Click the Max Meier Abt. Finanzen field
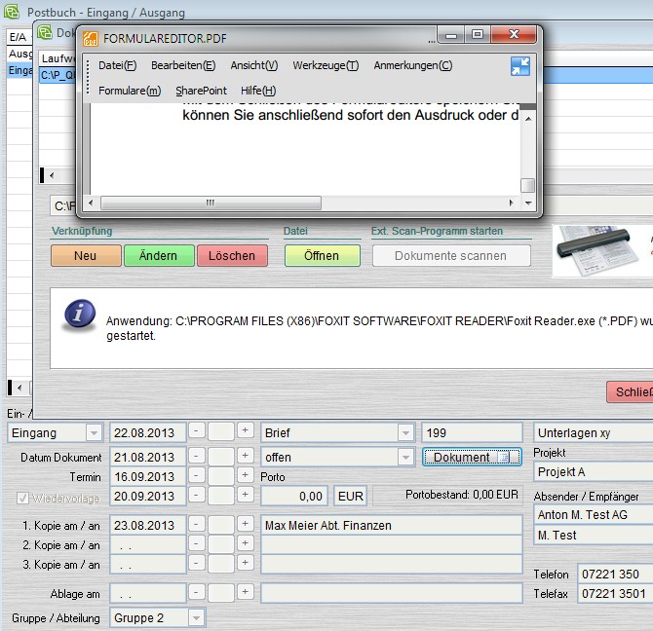 tap(391, 525)
